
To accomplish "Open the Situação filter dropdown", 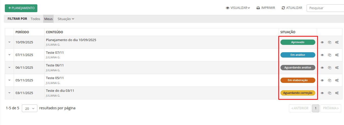I will 66,19.
